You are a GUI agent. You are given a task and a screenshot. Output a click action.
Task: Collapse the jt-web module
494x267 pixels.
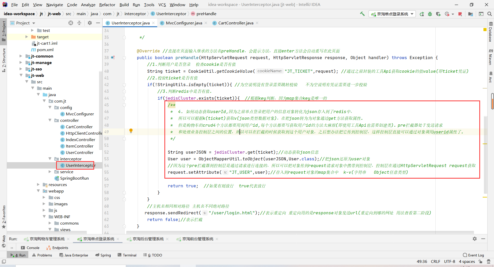tap(21, 75)
